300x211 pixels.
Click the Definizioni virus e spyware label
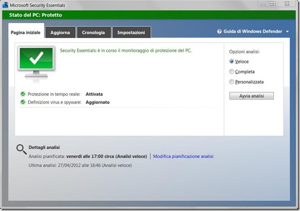(x=54, y=102)
